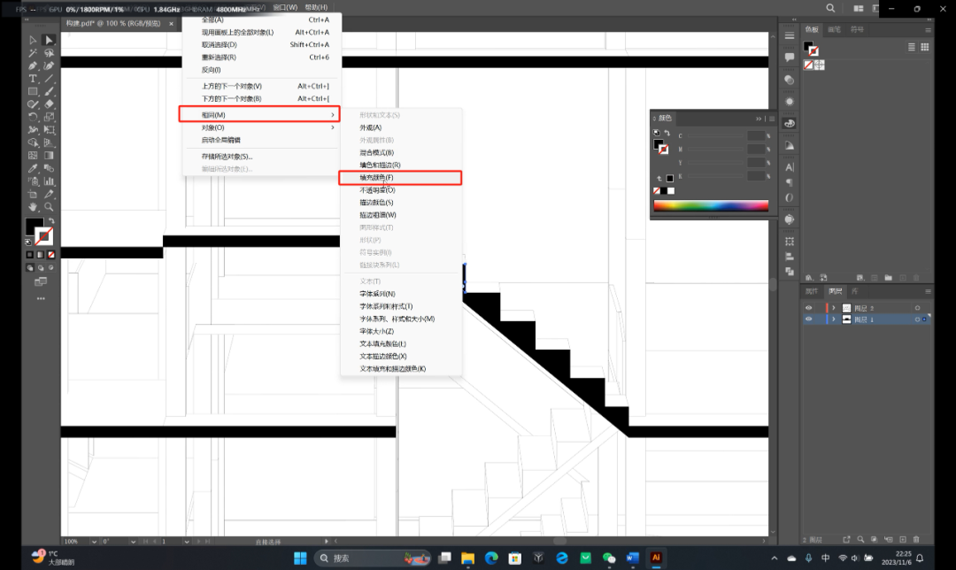
Task: Swap fill and stroke arrows in toolbar
Action: [51, 221]
